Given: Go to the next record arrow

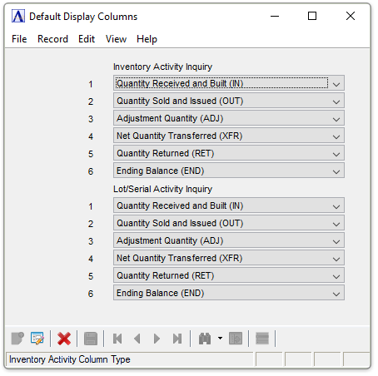Looking at the screenshot, I should 157,339.
